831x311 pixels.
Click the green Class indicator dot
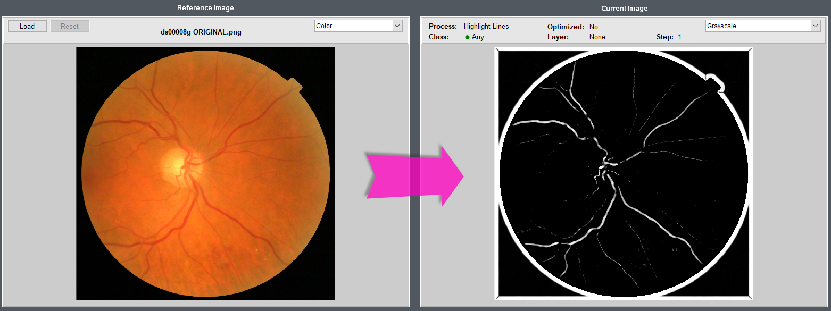[x=467, y=37]
